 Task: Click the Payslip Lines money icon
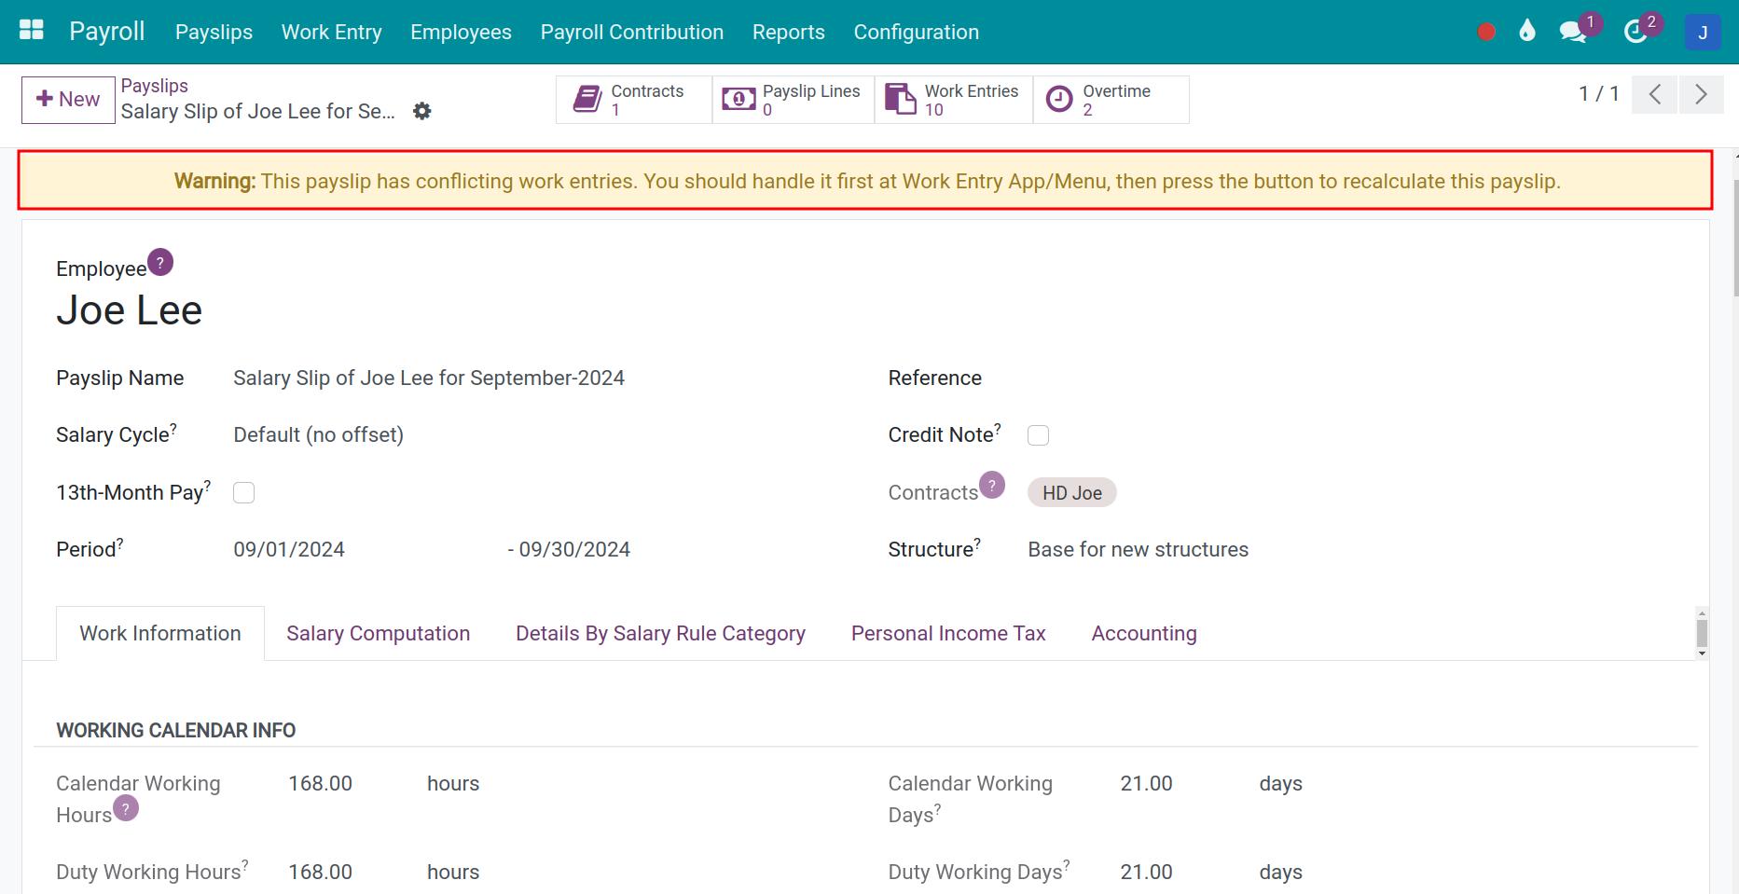coord(738,99)
